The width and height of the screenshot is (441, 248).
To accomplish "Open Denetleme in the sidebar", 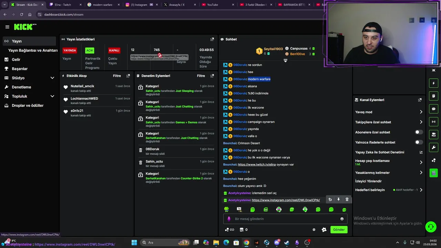I will coord(29,87).
